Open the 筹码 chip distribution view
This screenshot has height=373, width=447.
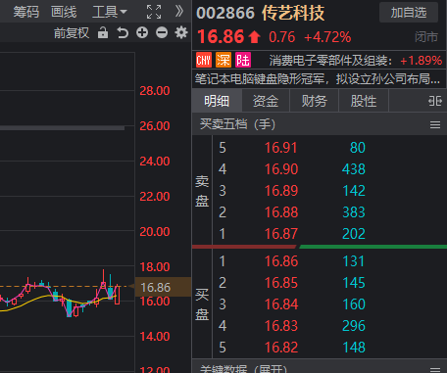(x=26, y=12)
